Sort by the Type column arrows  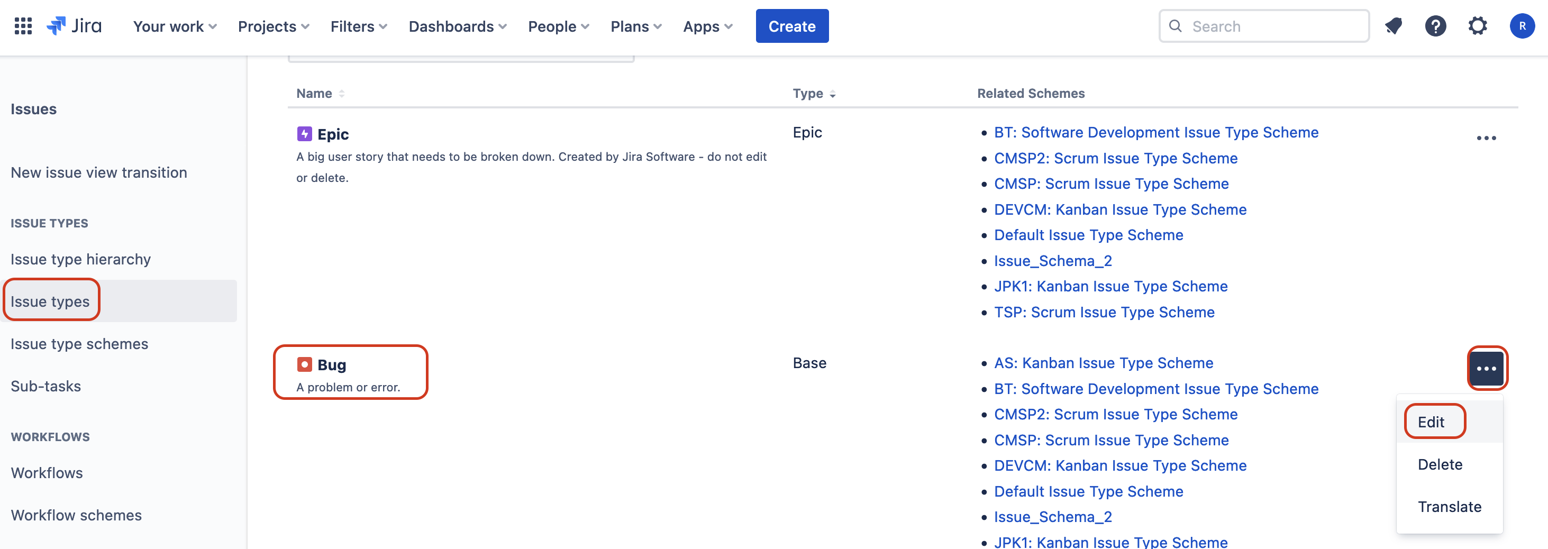[832, 94]
